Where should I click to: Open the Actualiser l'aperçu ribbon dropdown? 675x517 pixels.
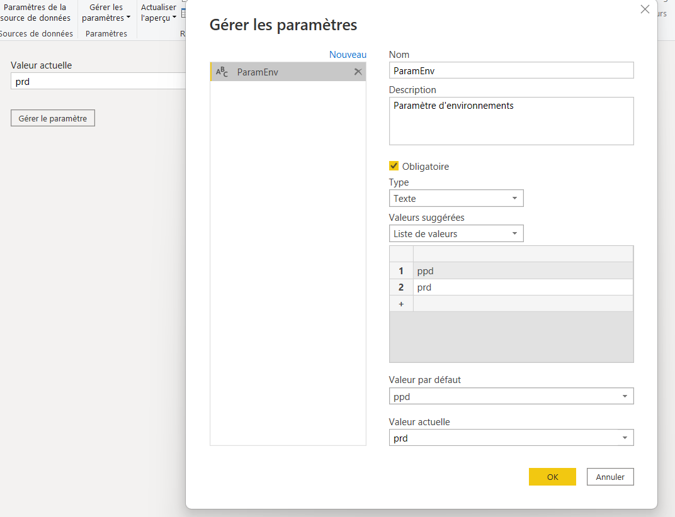click(159, 13)
